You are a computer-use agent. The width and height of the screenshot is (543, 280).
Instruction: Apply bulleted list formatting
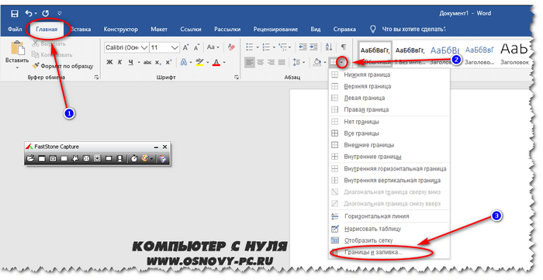click(x=250, y=47)
